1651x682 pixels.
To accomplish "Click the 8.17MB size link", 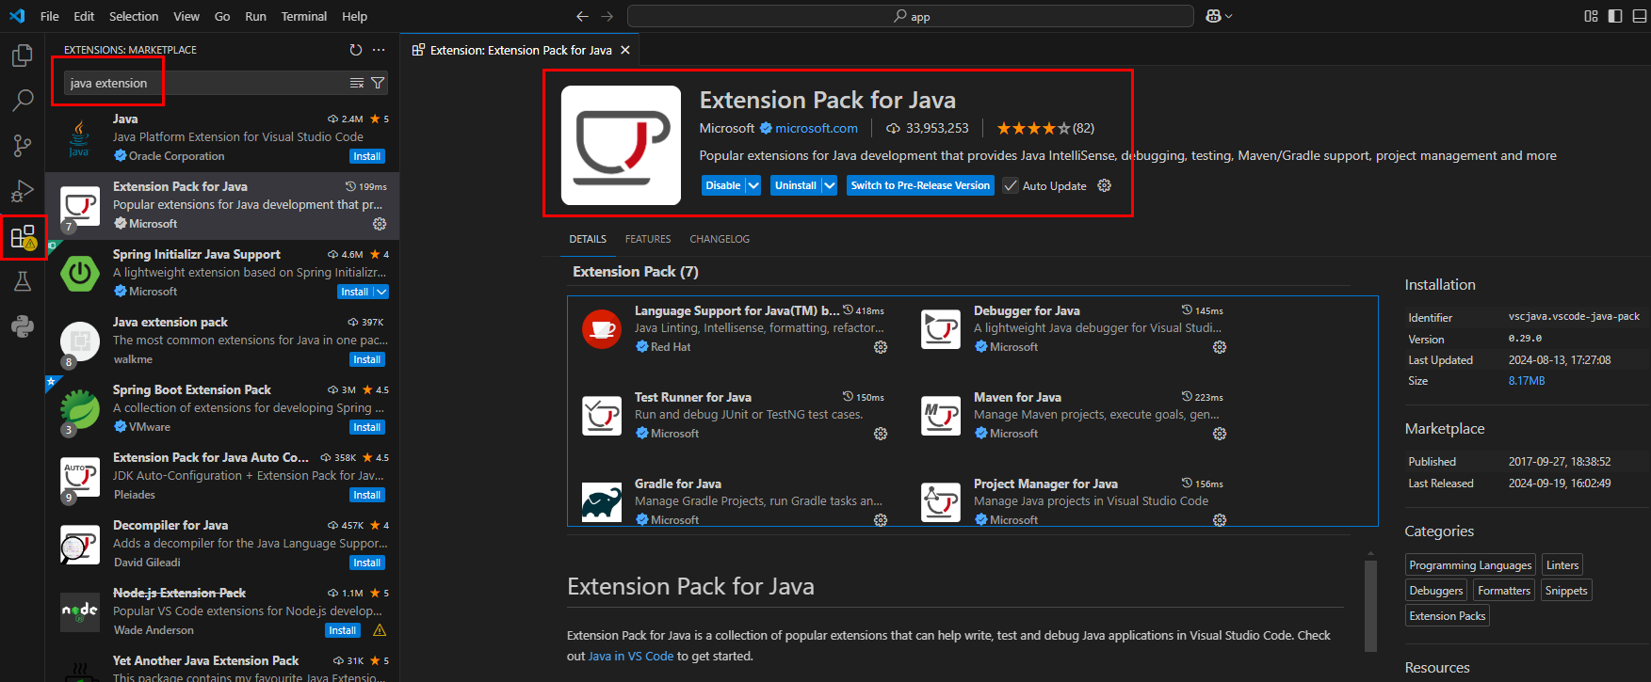I will pos(1527,381).
